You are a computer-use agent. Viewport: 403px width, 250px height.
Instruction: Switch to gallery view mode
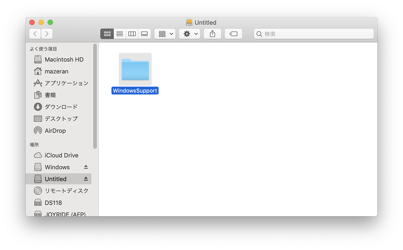pyautogui.click(x=145, y=34)
